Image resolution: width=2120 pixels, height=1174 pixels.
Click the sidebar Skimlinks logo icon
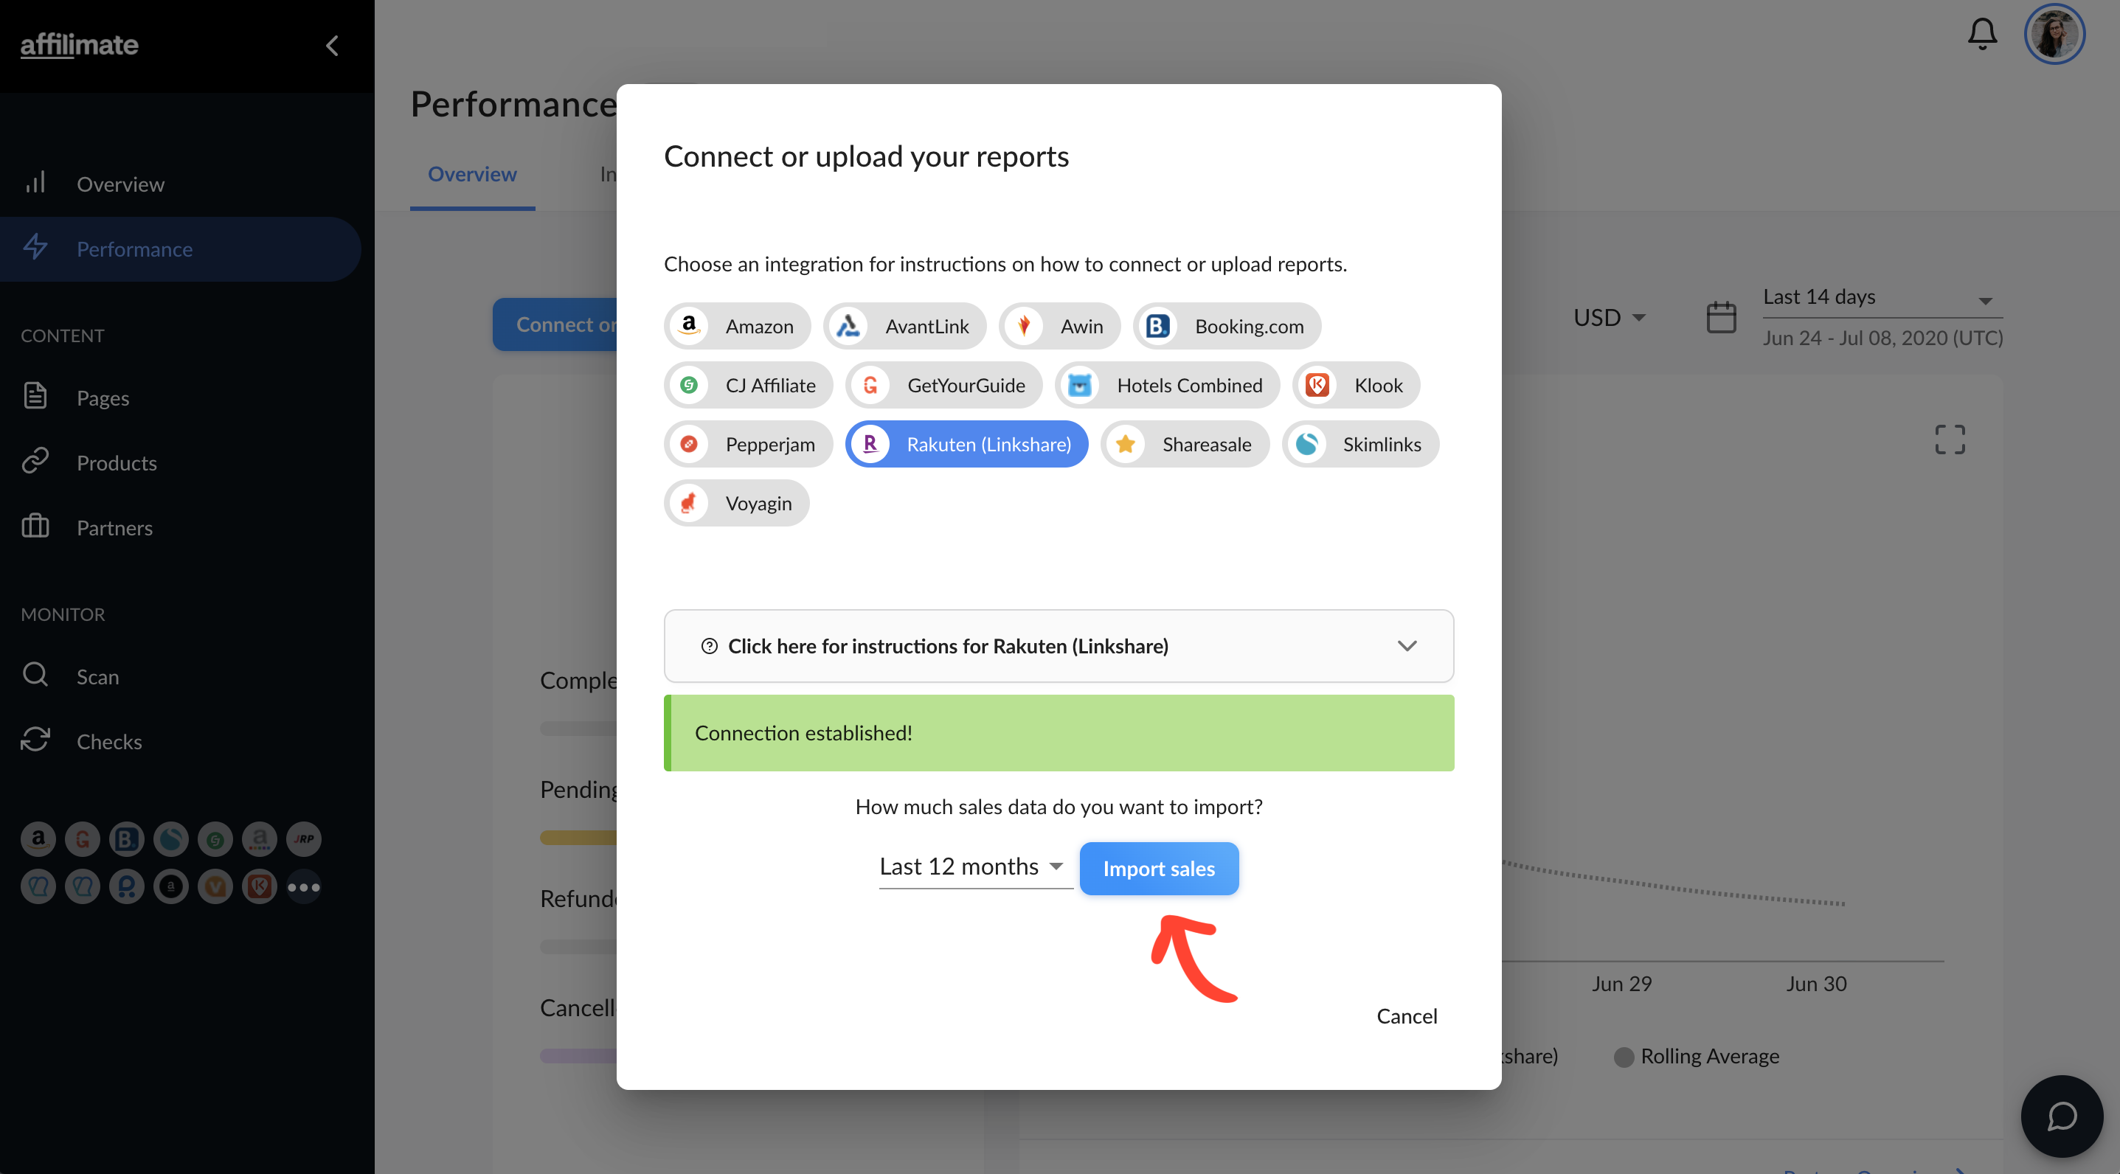(171, 839)
